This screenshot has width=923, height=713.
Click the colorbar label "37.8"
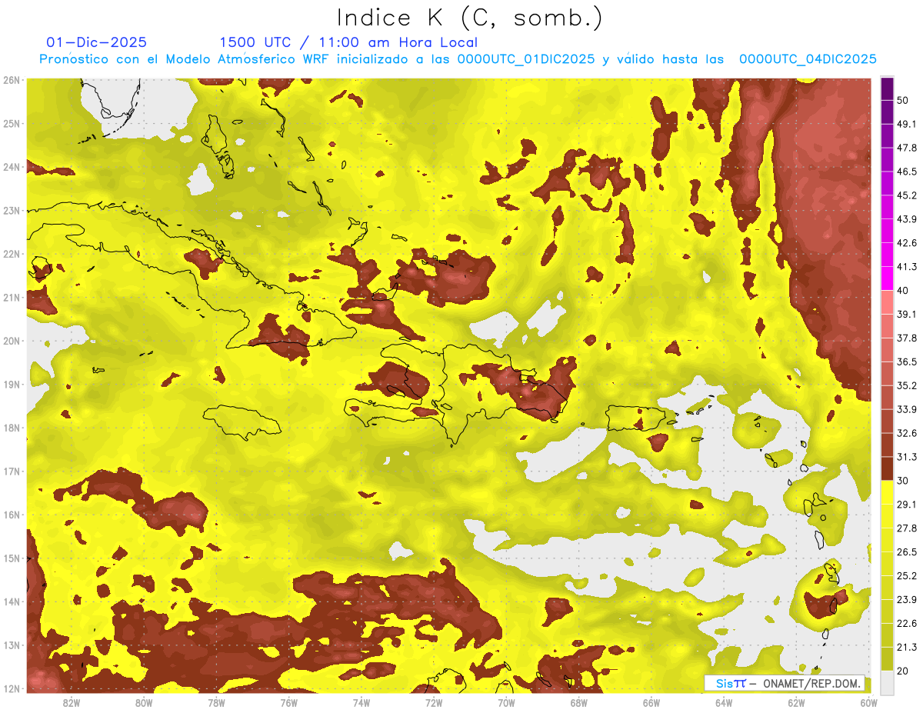point(907,338)
